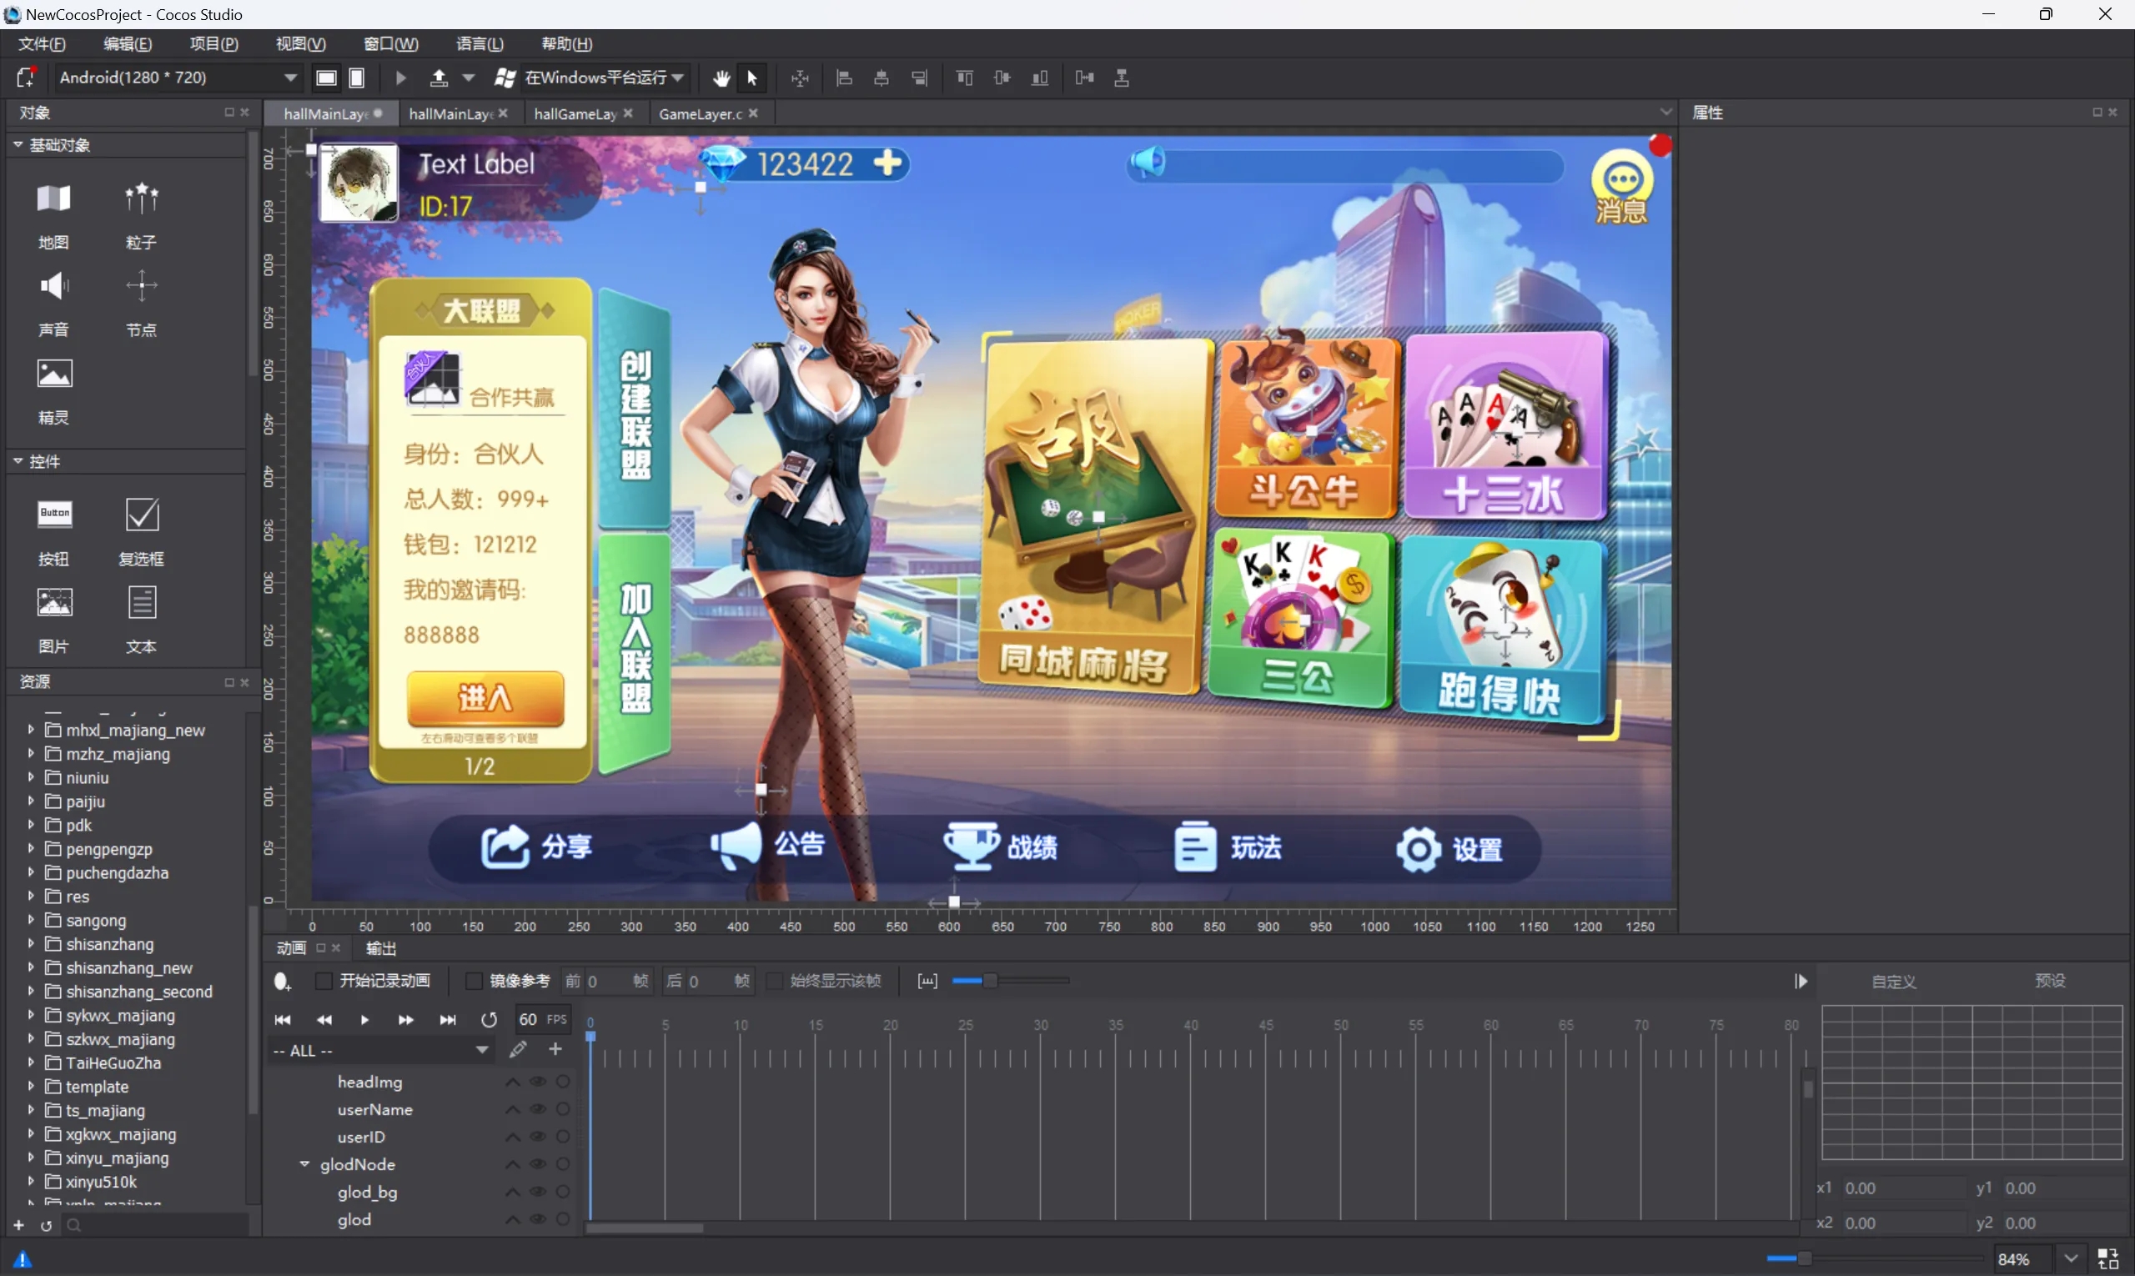Switch to the hallGameLay tab
Viewport: 2135px width, 1276px height.
tap(575, 113)
